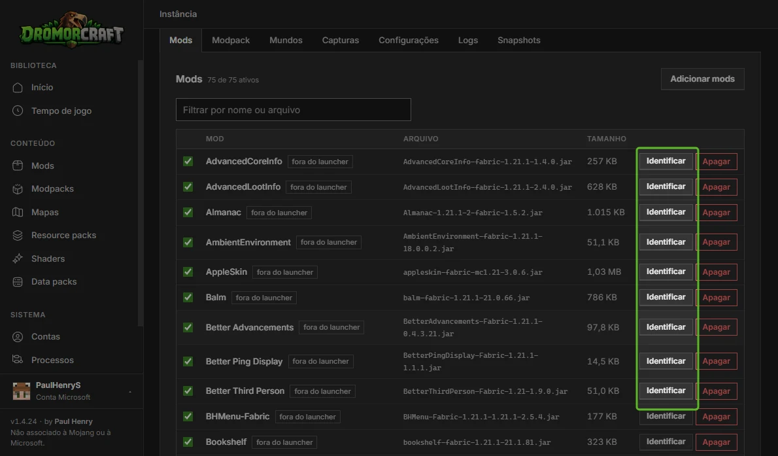Screen dimensions: 778x456
Task: Click the 'fora do launcher' tag beside AppleSkin
Action: click(285, 272)
